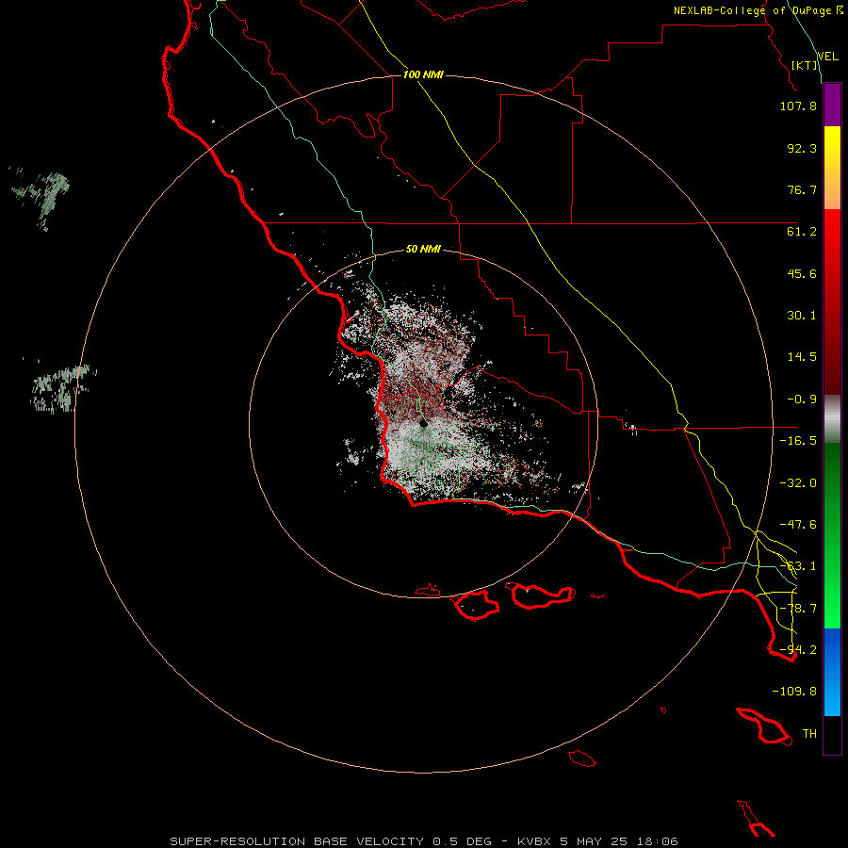Select the 45.6 legend value

point(802,273)
